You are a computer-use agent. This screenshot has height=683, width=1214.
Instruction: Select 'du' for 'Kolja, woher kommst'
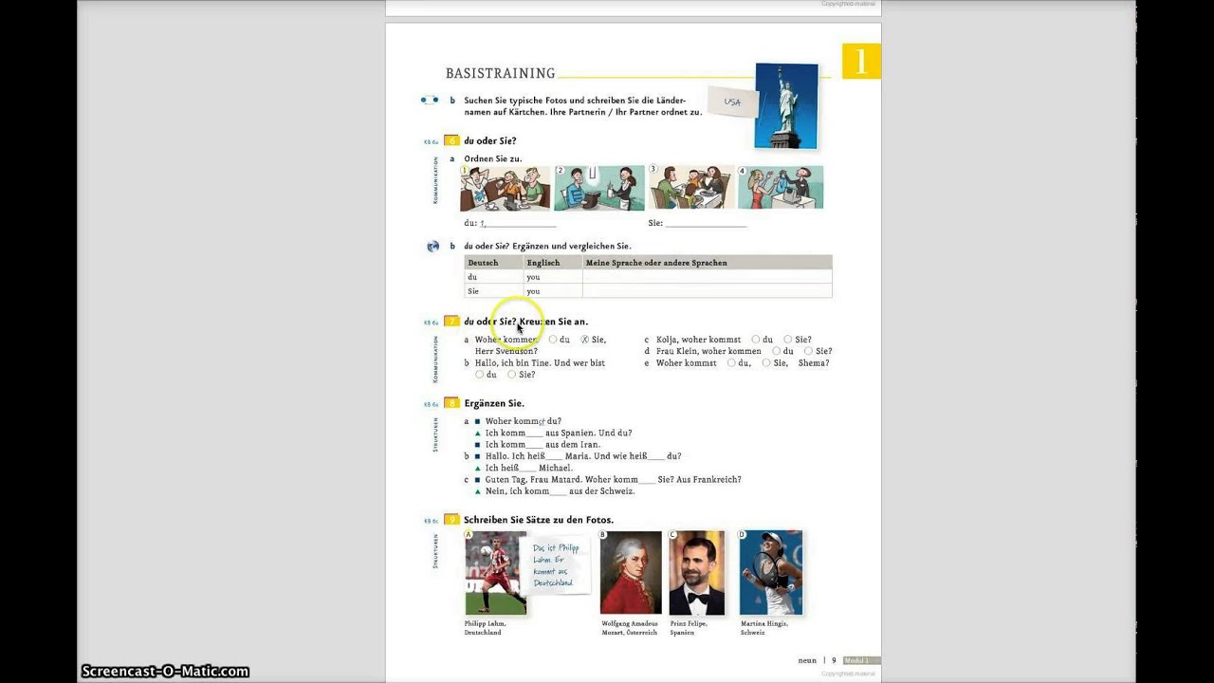(x=756, y=340)
